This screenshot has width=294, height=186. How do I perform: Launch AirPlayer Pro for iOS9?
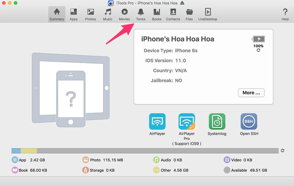[187, 122]
